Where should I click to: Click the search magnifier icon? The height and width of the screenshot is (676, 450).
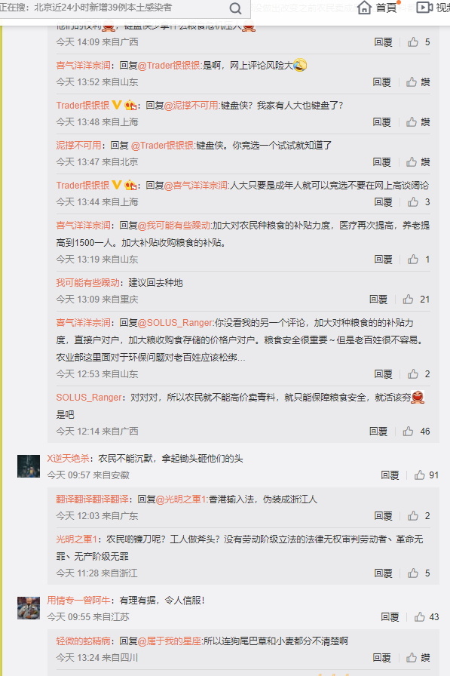coord(235,8)
